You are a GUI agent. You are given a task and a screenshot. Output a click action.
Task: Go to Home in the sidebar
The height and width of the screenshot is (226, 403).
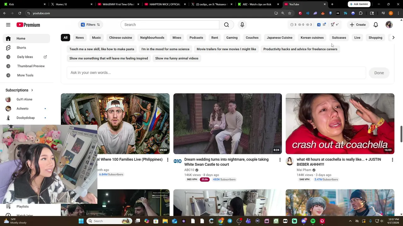tap(26, 38)
